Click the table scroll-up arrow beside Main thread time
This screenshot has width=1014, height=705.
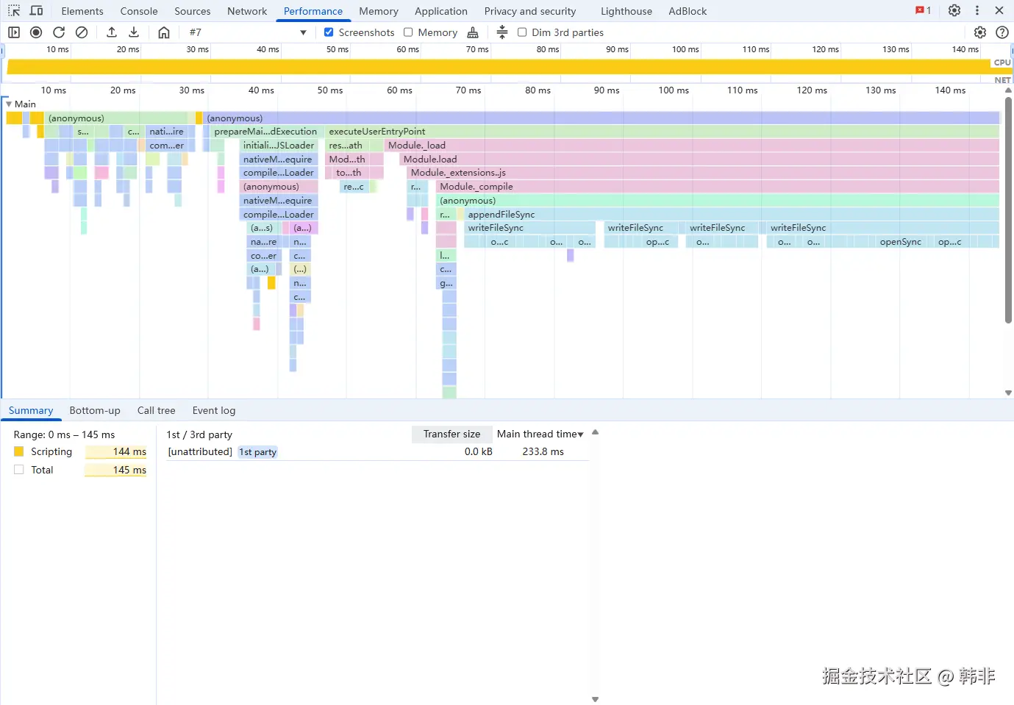tap(596, 432)
